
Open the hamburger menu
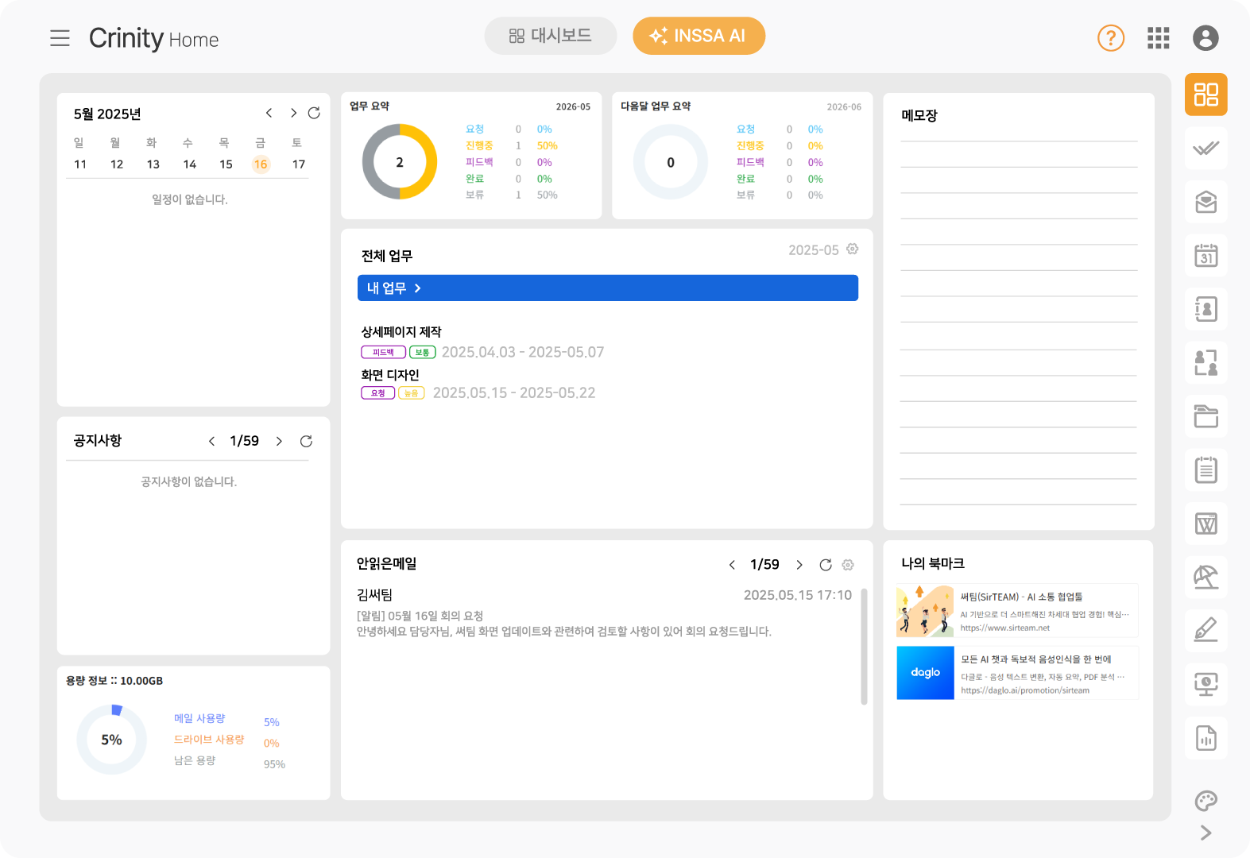(60, 38)
